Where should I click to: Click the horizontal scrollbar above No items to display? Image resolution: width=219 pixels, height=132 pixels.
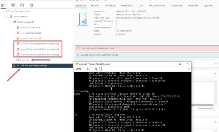pyautogui.click(x=202, y=105)
